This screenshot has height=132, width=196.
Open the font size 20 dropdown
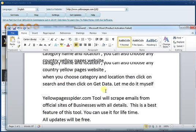pos(48,39)
